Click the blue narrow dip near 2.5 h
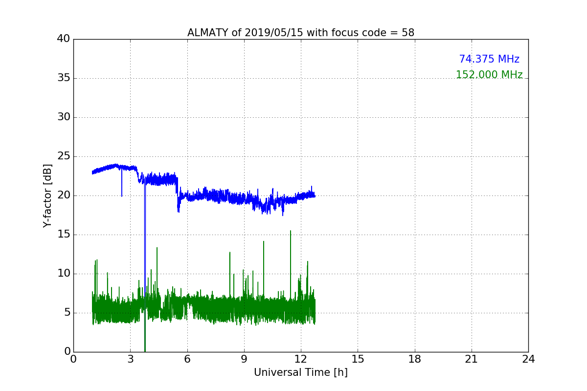This screenshot has width=587, height=391. [122, 183]
